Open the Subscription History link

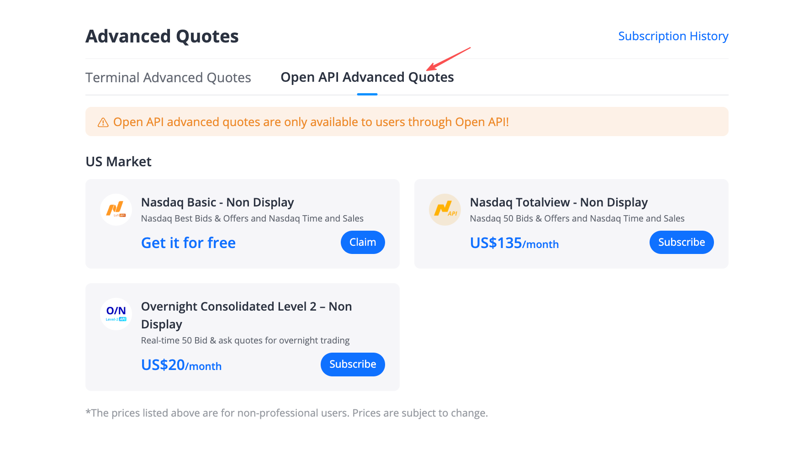click(x=673, y=36)
